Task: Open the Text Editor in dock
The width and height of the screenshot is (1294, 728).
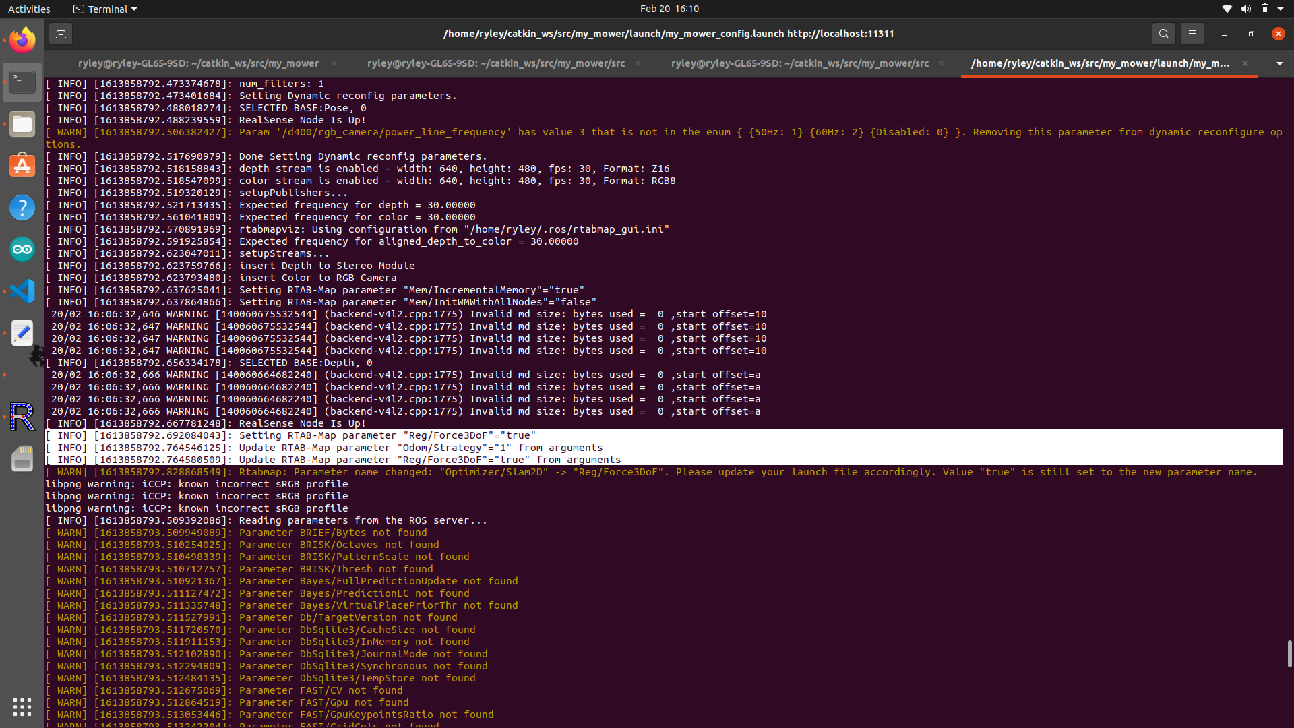Action: coord(22,333)
